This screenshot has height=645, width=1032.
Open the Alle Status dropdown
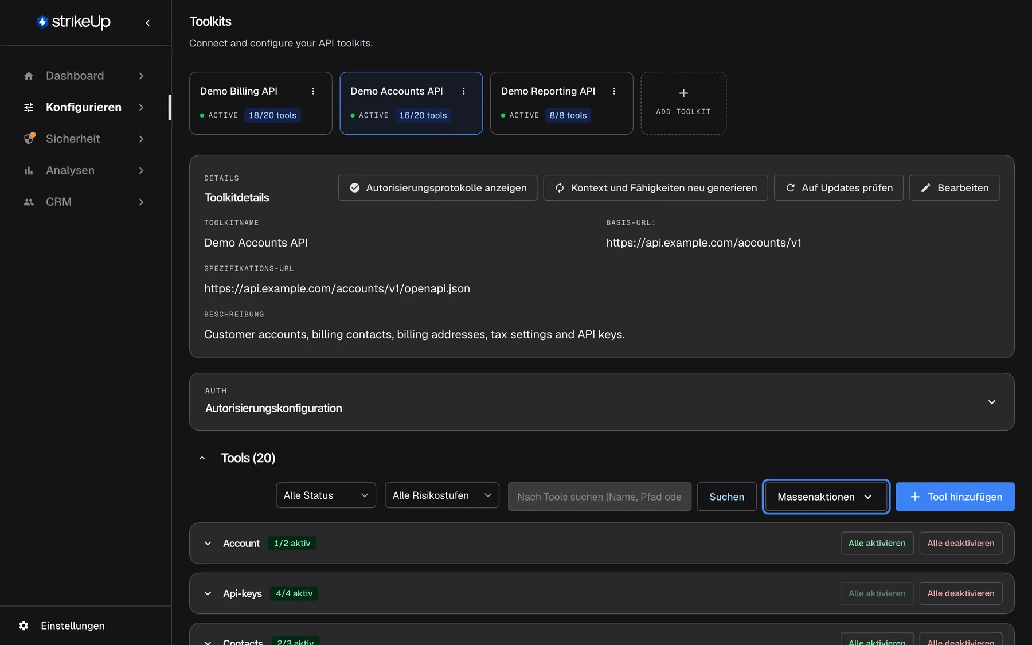point(326,495)
